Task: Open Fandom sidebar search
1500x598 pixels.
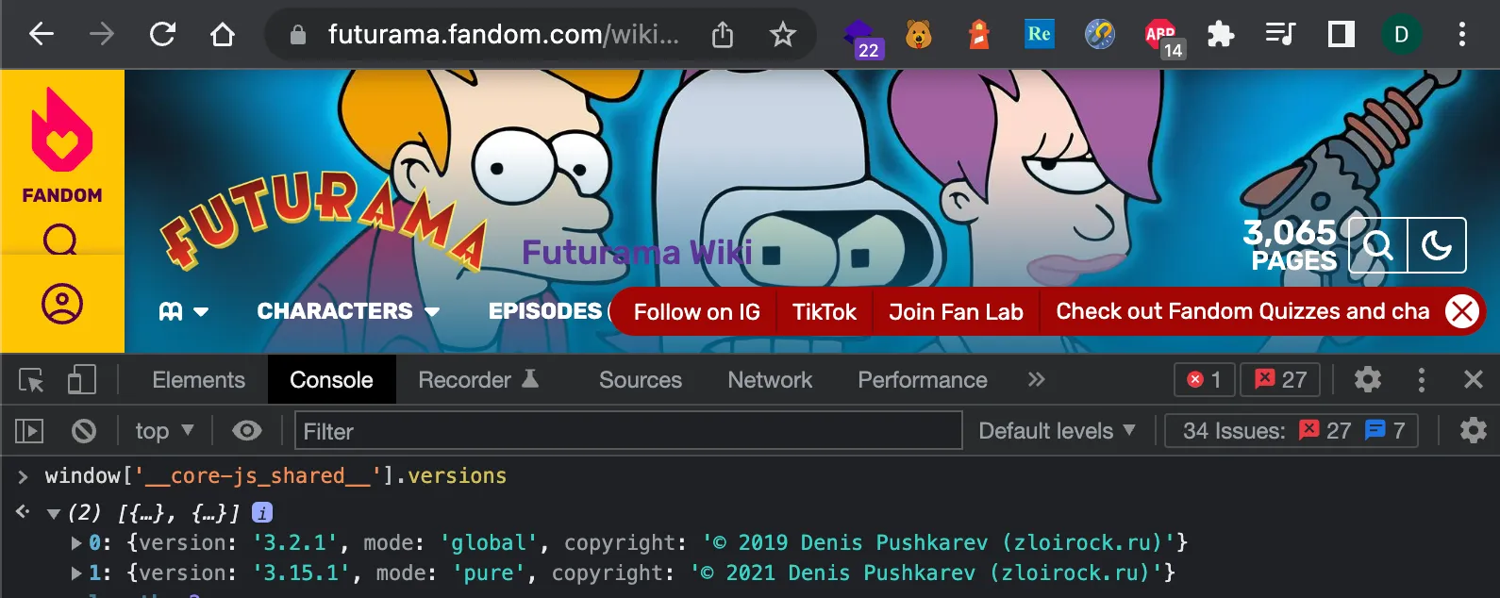Action: coord(60,240)
